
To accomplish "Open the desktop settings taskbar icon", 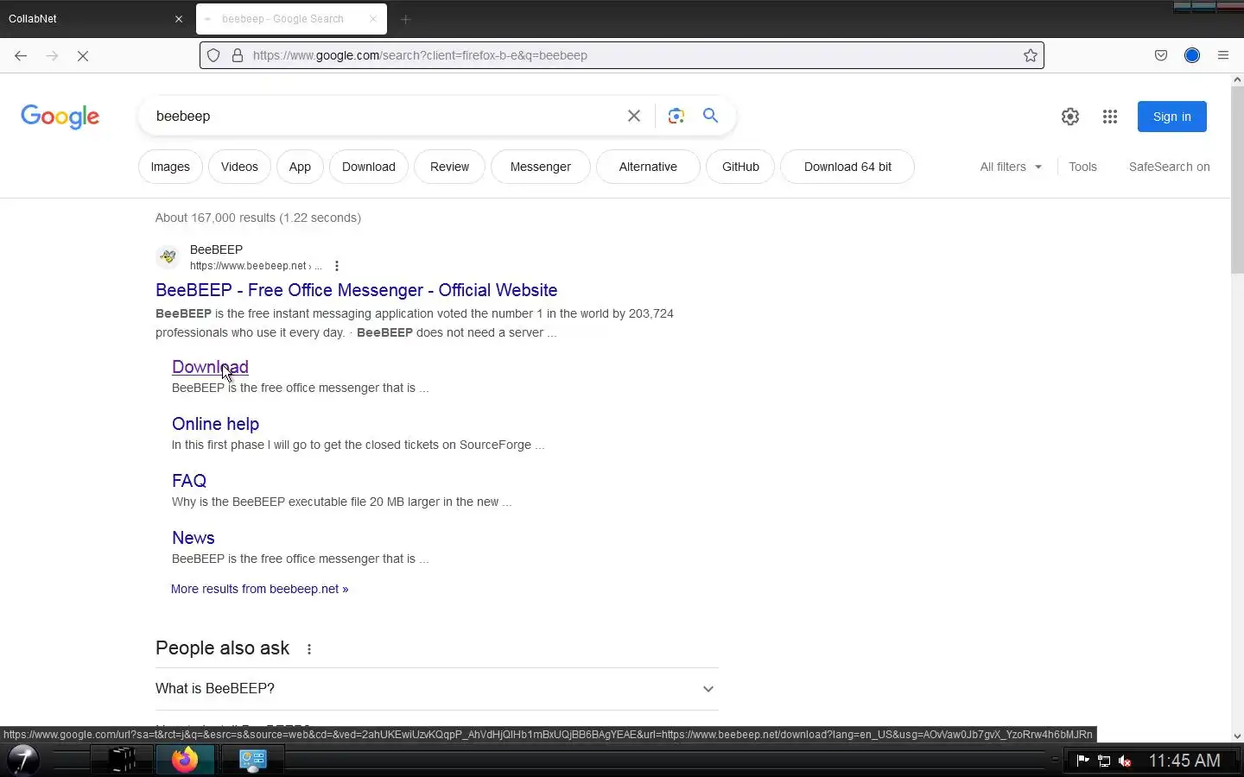I will coord(252,760).
